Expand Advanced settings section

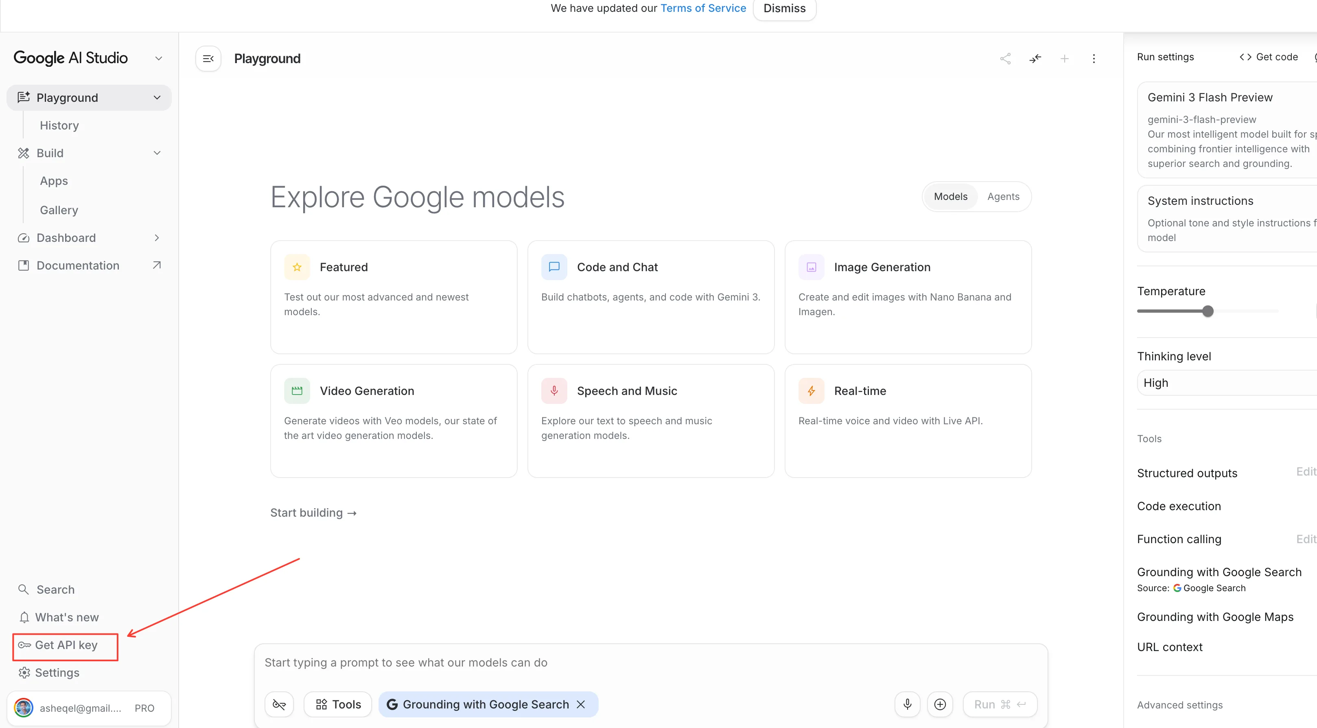coord(1179,705)
